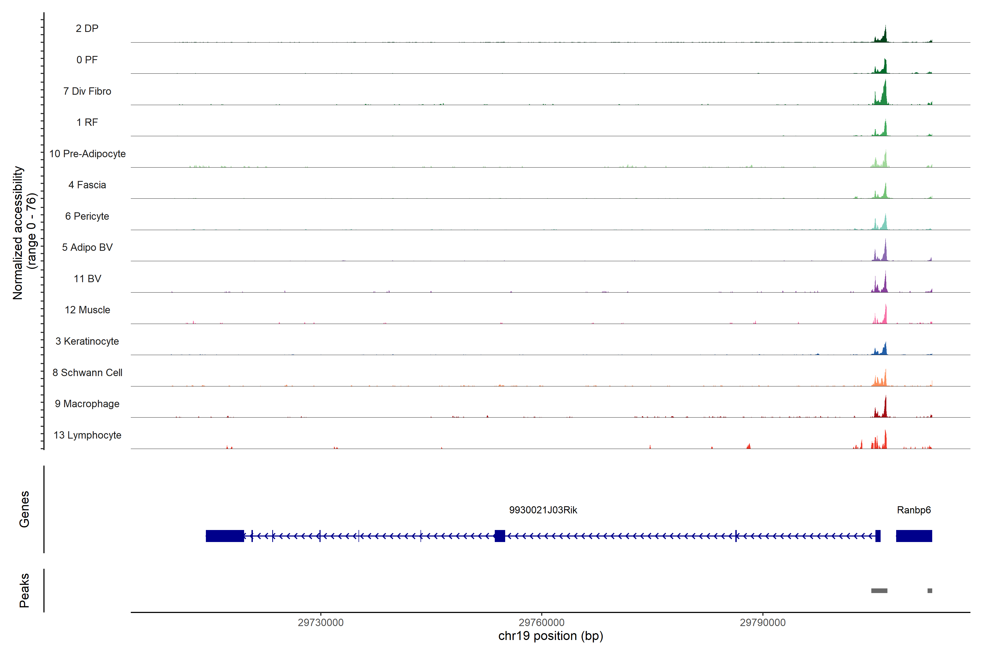Click the 29790000 axis tick label

[763, 623]
